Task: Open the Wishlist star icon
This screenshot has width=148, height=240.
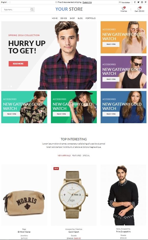Action: coord(123,8)
